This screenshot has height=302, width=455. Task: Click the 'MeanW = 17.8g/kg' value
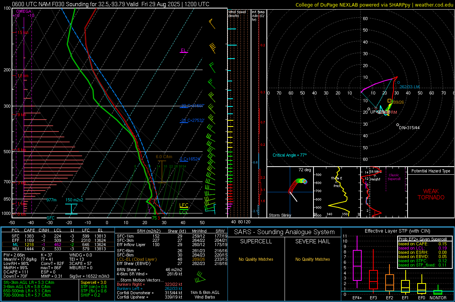tap(20, 259)
